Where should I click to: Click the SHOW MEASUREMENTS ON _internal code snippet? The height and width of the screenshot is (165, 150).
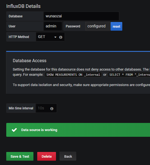(x=73, y=75)
